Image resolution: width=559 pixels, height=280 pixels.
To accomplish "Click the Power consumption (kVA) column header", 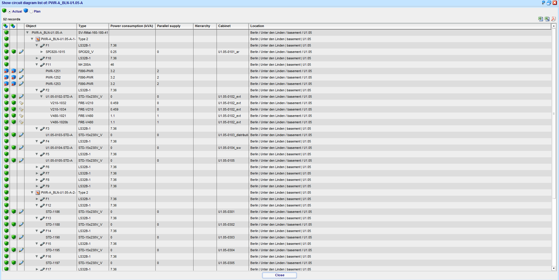I will (x=132, y=26).
